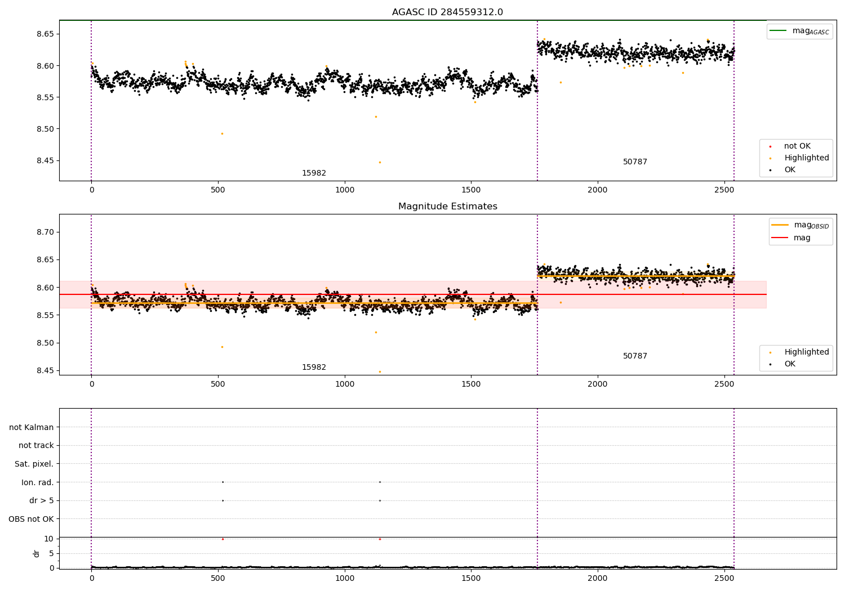Screen dimensions: 845x591
Task: Click the 'Ion. rad.' axis label
Action: click(x=38, y=483)
